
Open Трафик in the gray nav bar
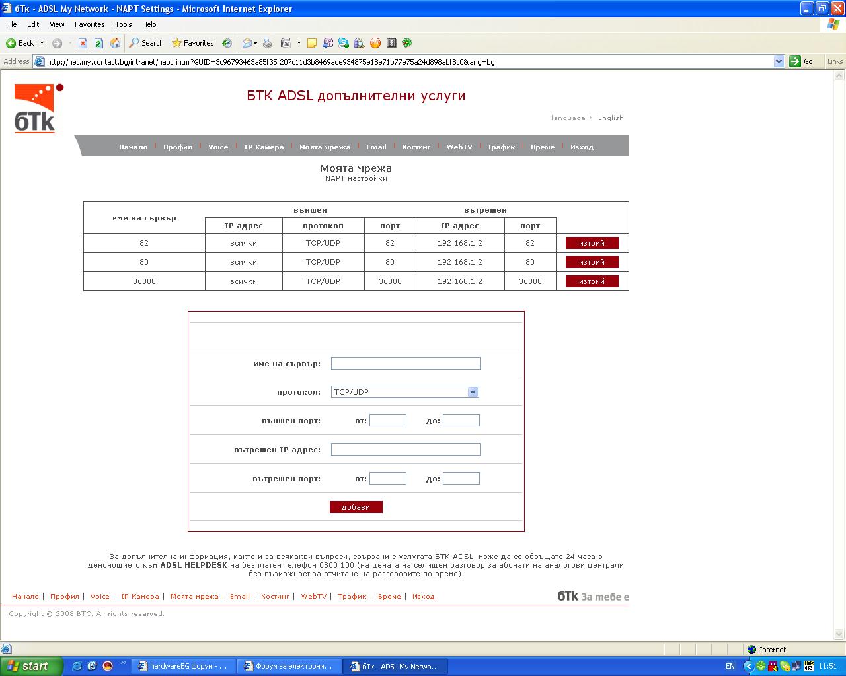[x=501, y=147]
